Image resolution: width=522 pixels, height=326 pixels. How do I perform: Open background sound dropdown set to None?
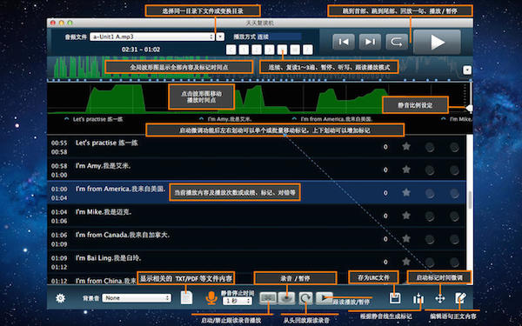coord(137,298)
